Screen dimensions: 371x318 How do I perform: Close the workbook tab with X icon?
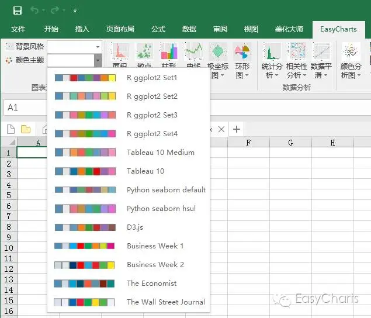221,129
